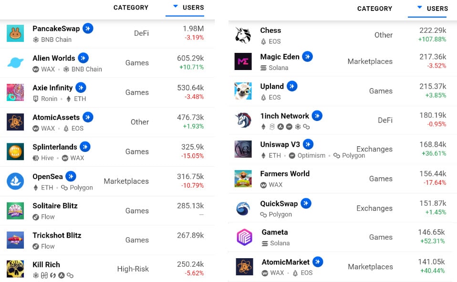Click the blue badge next to Splinterlands
Viewport: 457px width, 282px height.
pyautogui.click(x=85, y=147)
